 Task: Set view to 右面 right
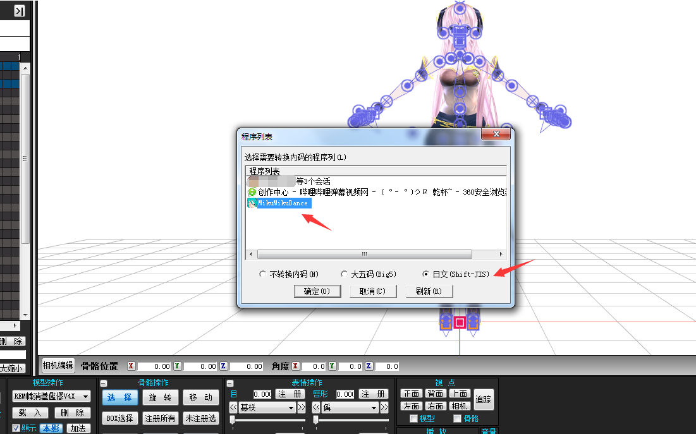pyautogui.click(x=436, y=406)
